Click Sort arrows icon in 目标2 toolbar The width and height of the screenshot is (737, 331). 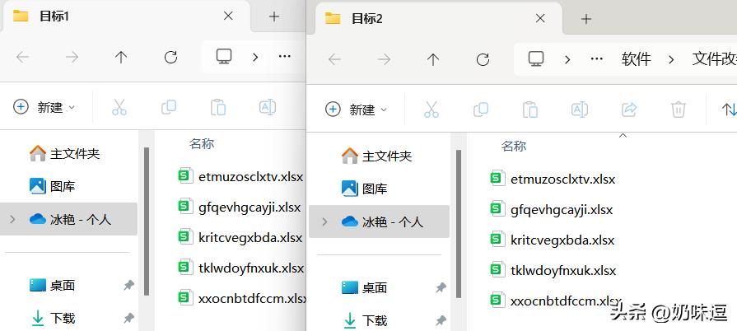729,110
